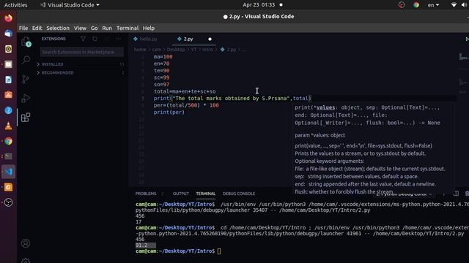The image size is (469, 263).
Task: Open the 'en' input language dropdown
Action: point(433,5)
